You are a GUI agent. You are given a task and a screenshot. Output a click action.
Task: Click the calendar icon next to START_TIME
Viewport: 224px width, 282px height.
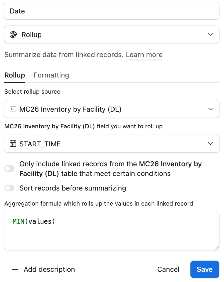click(13, 144)
